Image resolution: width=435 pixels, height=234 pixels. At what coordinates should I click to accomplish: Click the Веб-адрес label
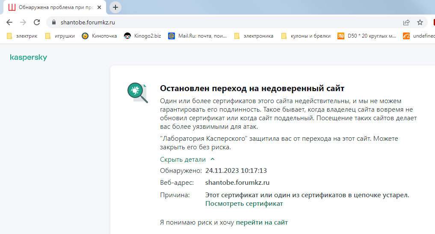click(177, 183)
